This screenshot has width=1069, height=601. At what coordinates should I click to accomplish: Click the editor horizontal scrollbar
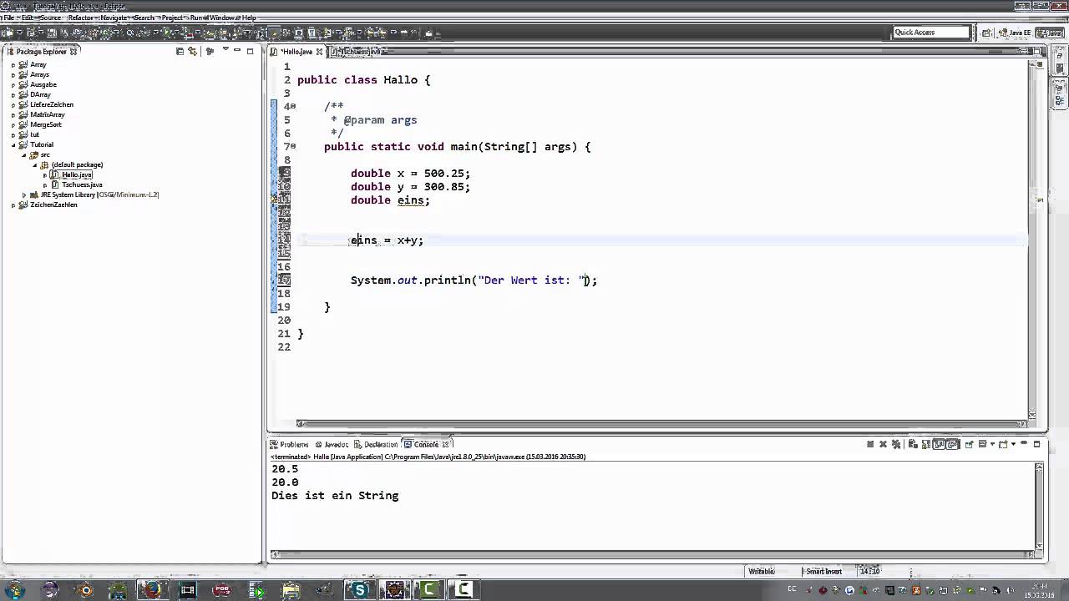pyautogui.click(x=664, y=423)
